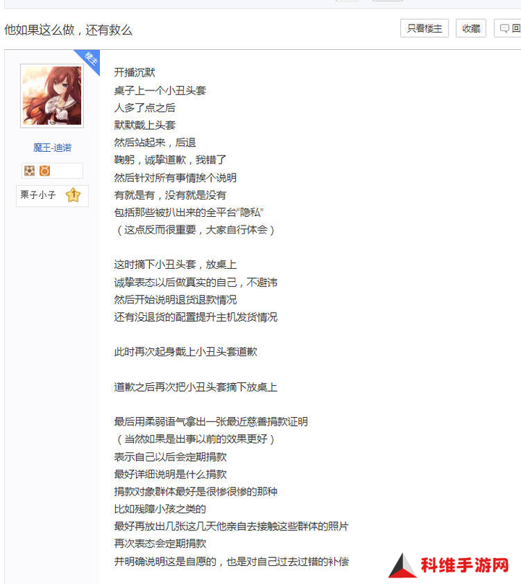This screenshot has width=521, height=584.
Task: Click the brown gear badge icon under username
Action: coord(29,171)
